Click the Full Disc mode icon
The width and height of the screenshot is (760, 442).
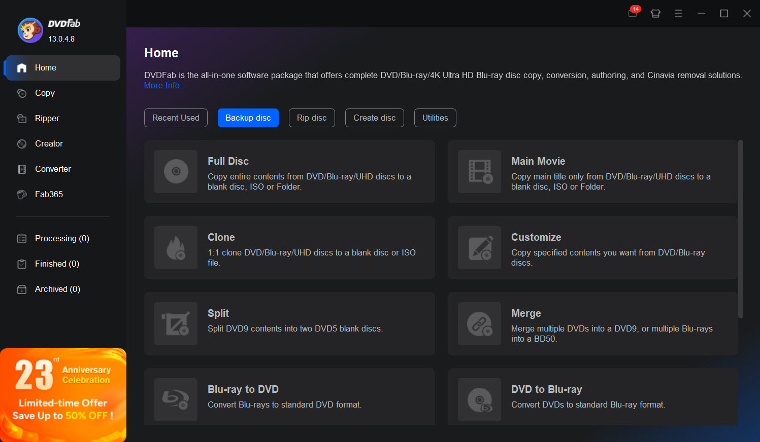point(176,171)
